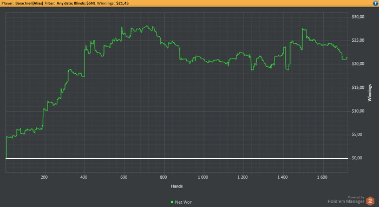Click the '$15,00' y-axis label
379x207 pixels.
tap(358, 87)
